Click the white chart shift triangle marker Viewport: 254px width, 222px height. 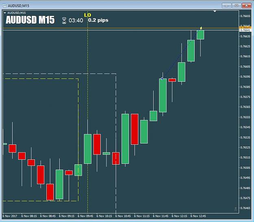coord(215,11)
